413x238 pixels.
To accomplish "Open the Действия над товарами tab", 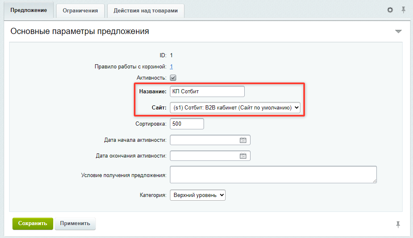I will (146, 11).
